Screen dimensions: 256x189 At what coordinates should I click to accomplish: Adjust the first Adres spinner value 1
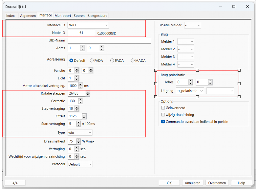(82, 48)
